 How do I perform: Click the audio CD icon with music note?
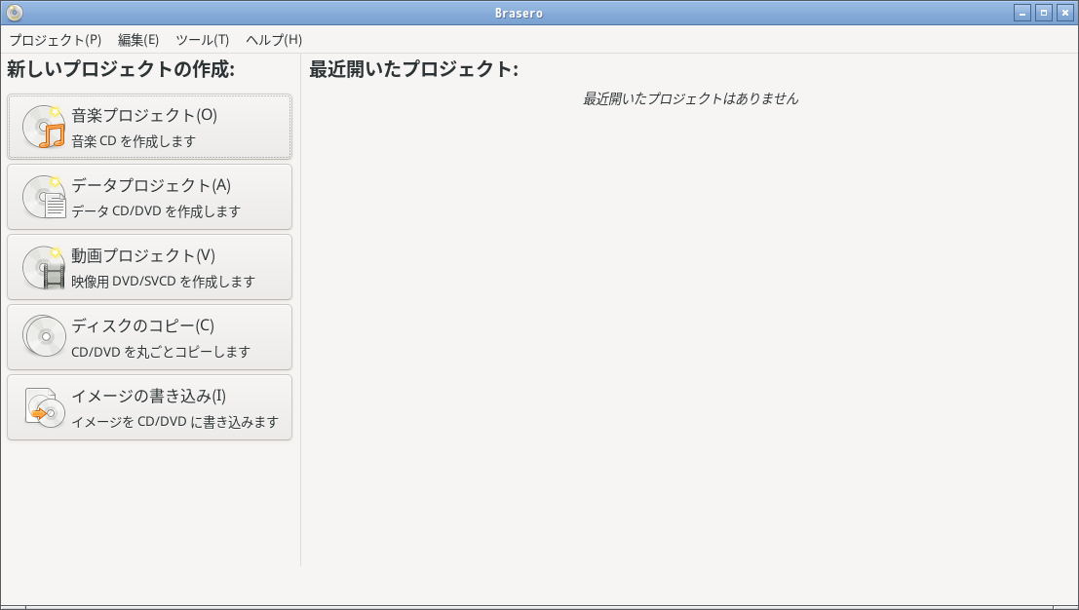click(44, 128)
